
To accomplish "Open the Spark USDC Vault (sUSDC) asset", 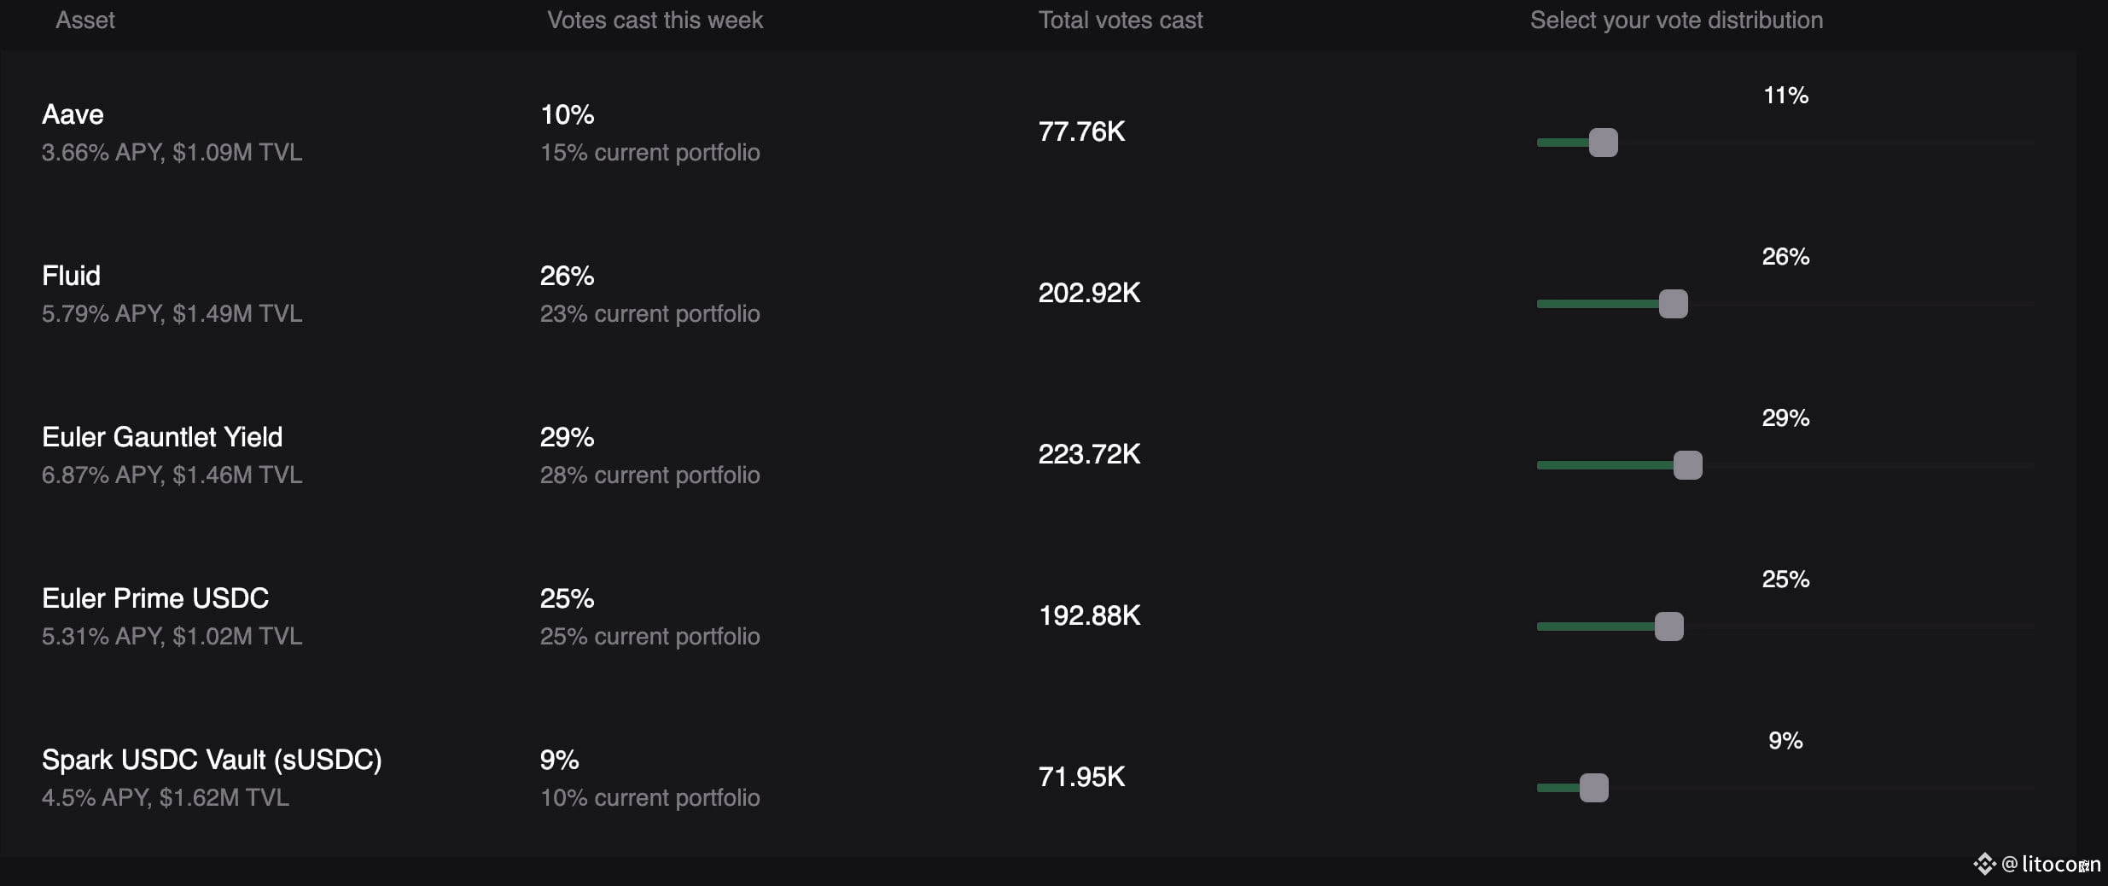I will coord(212,760).
